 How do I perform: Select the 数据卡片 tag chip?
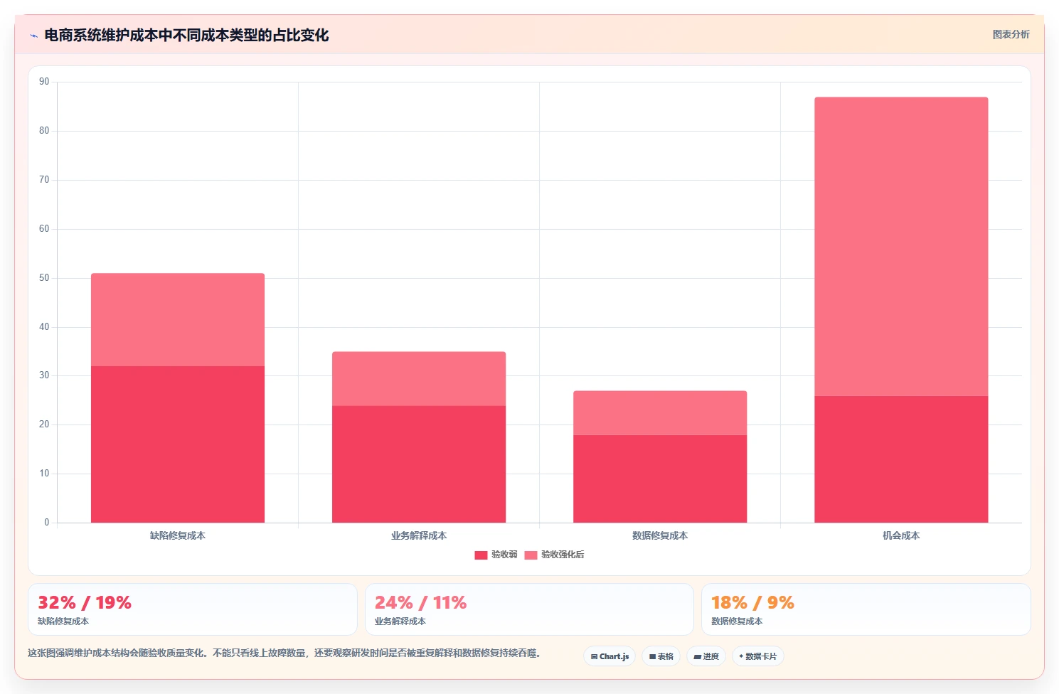point(758,656)
